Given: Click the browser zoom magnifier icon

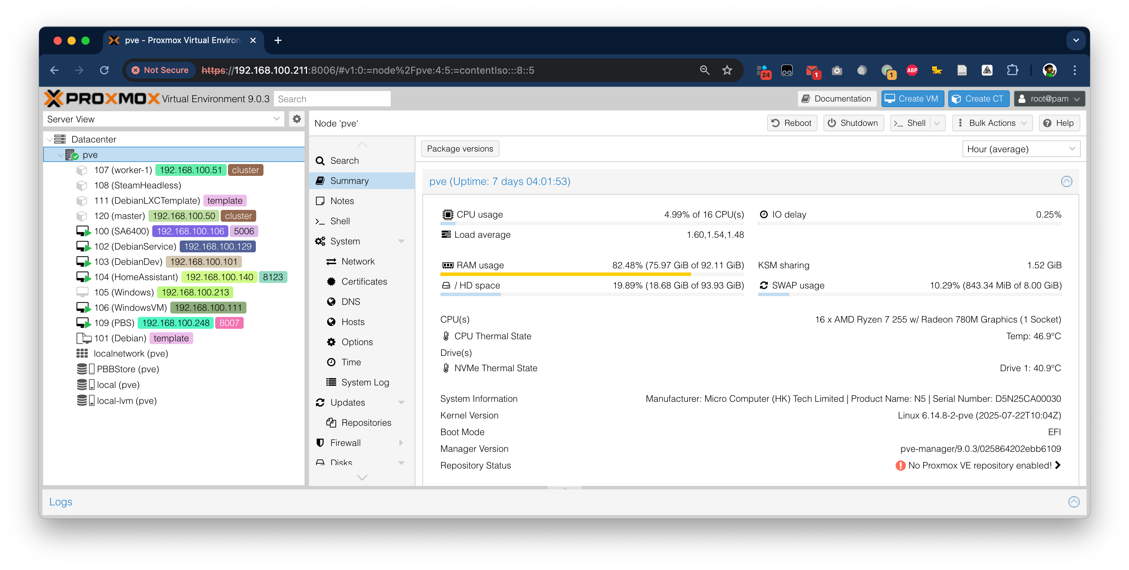Looking at the screenshot, I should 704,70.
